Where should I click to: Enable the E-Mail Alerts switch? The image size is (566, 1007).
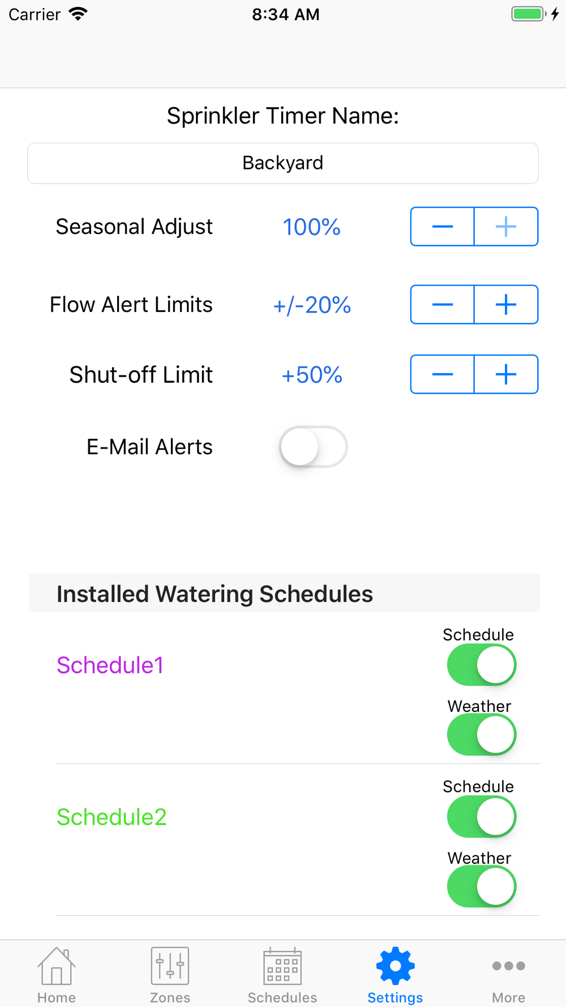[x=313, y=447]
